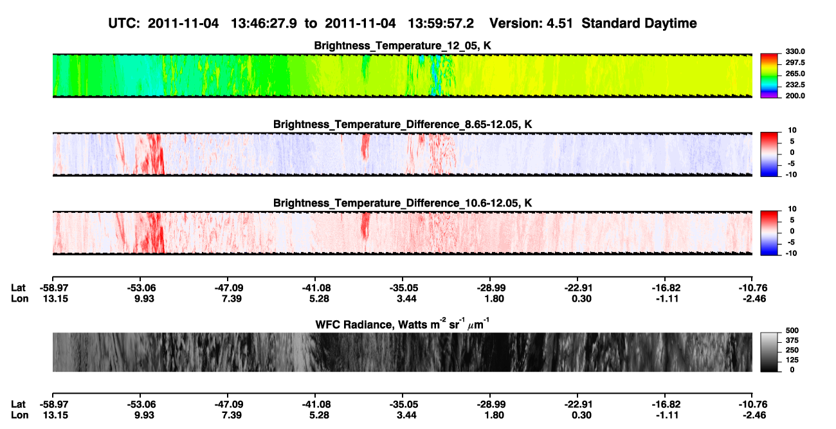Click the -58.97 latitude label on upper axis

point(52,288)
